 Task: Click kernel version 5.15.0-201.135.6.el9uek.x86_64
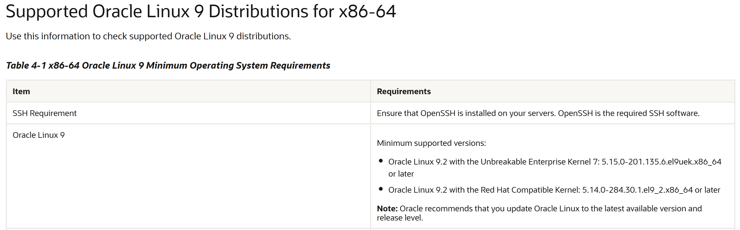coord(662,162)
